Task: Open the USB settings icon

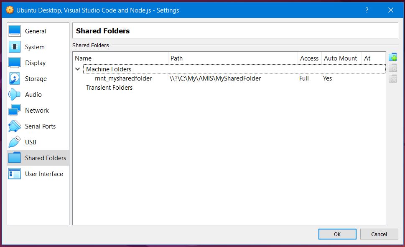Action: pos(15,142)
